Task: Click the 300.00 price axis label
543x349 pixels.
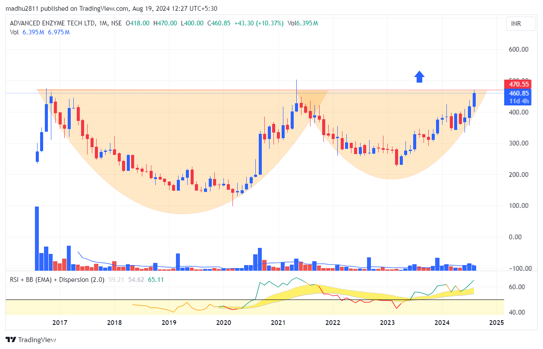Action: pyautogui.click(x=518, y=143)
